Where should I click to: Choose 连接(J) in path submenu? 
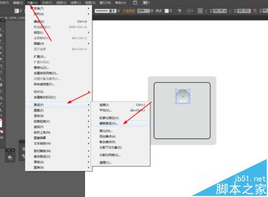pyautogui.click(x=121, y=105)
